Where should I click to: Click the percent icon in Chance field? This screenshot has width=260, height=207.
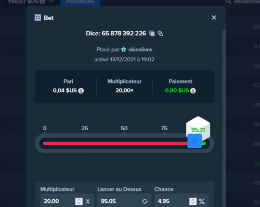(x=202, y=201)
